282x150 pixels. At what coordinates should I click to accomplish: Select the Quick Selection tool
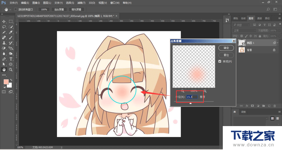pos(11,27)
